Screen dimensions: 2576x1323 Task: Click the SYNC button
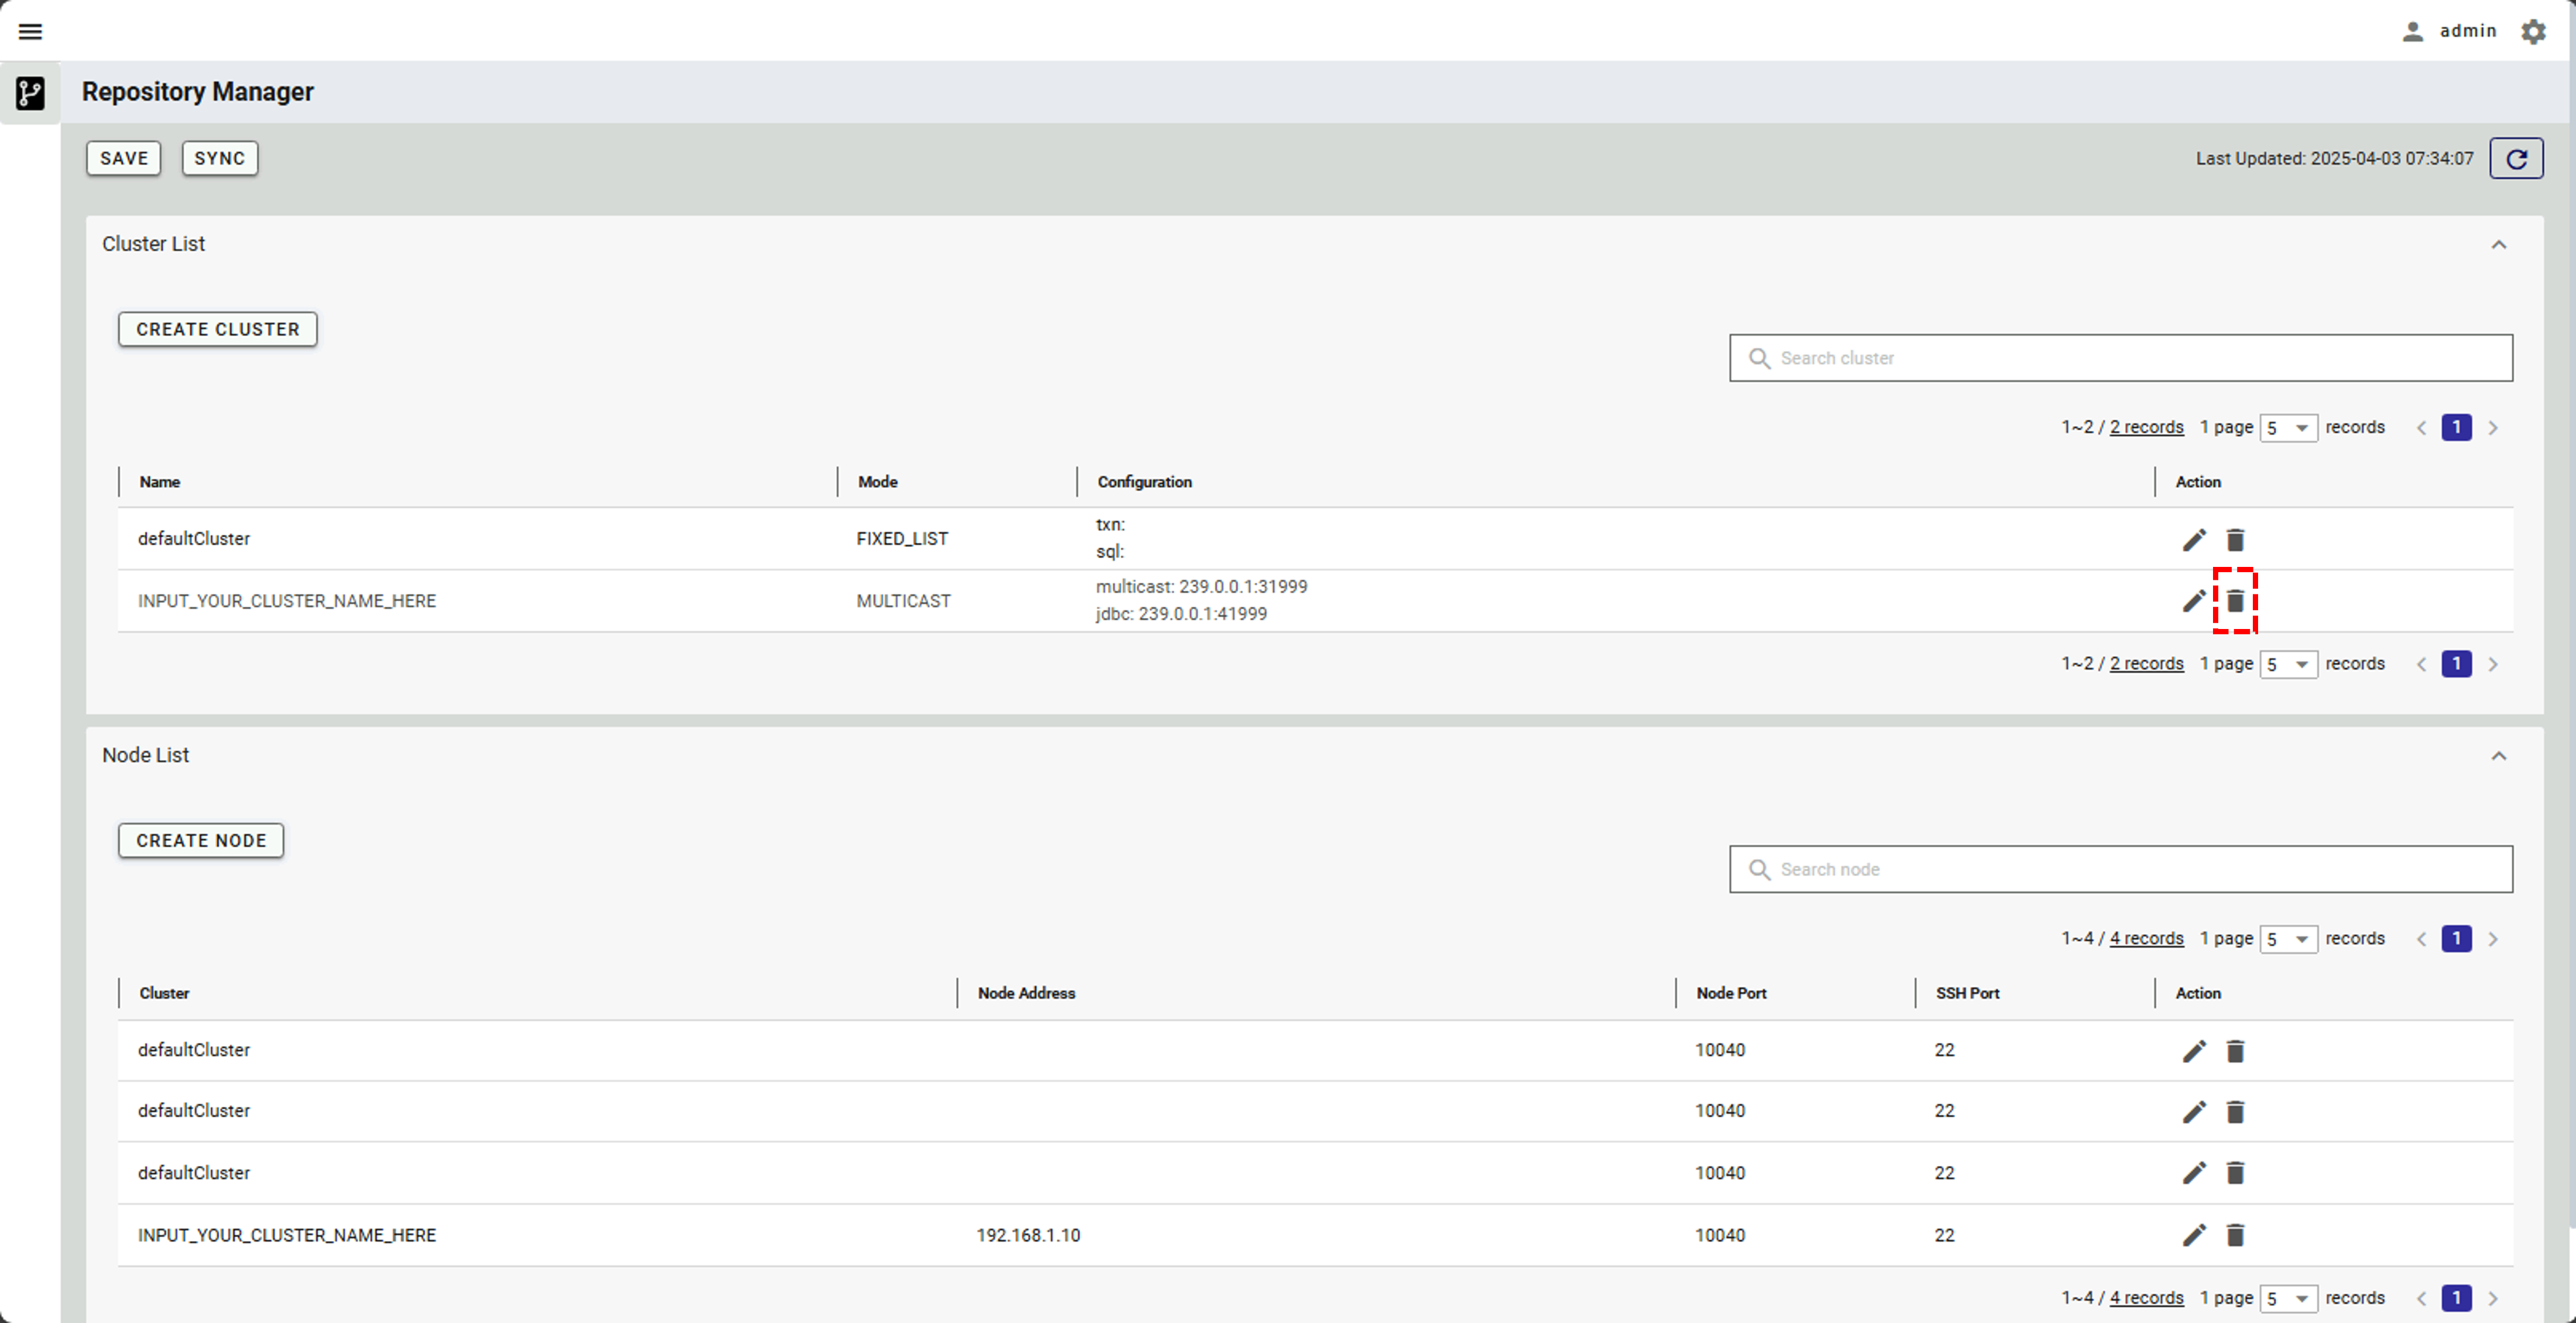click(219, 158)
